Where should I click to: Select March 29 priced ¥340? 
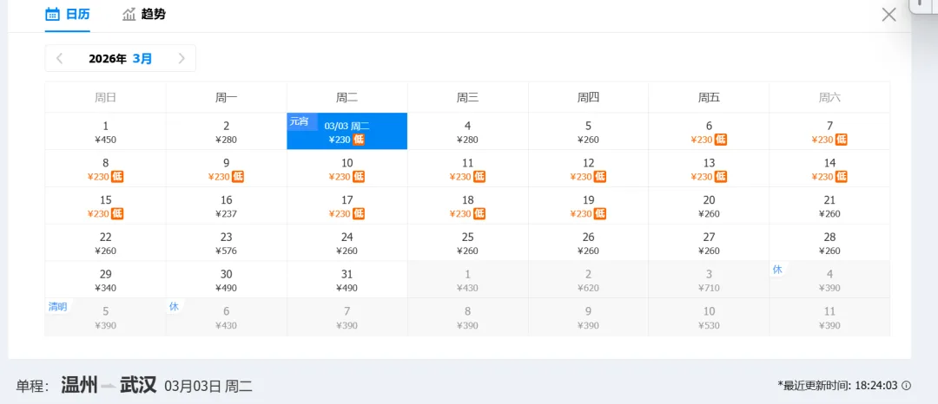point(105,281)
